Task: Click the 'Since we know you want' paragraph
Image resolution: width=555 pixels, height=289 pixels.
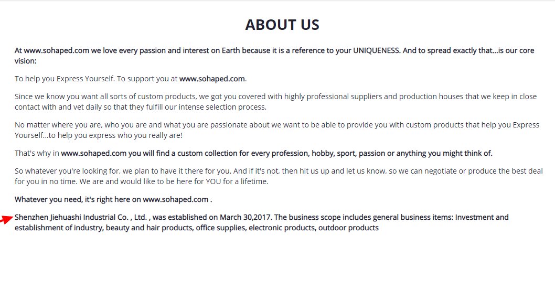Action: click(x=276, y=102)
